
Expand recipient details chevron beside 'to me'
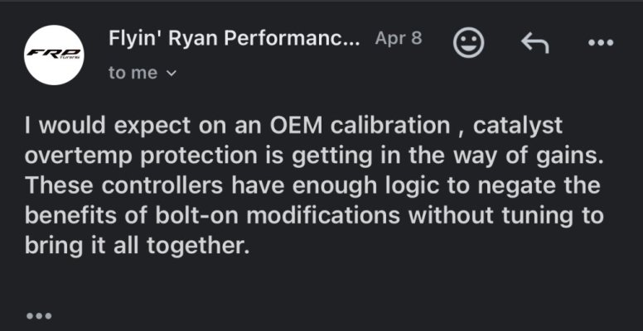[172, 74]
